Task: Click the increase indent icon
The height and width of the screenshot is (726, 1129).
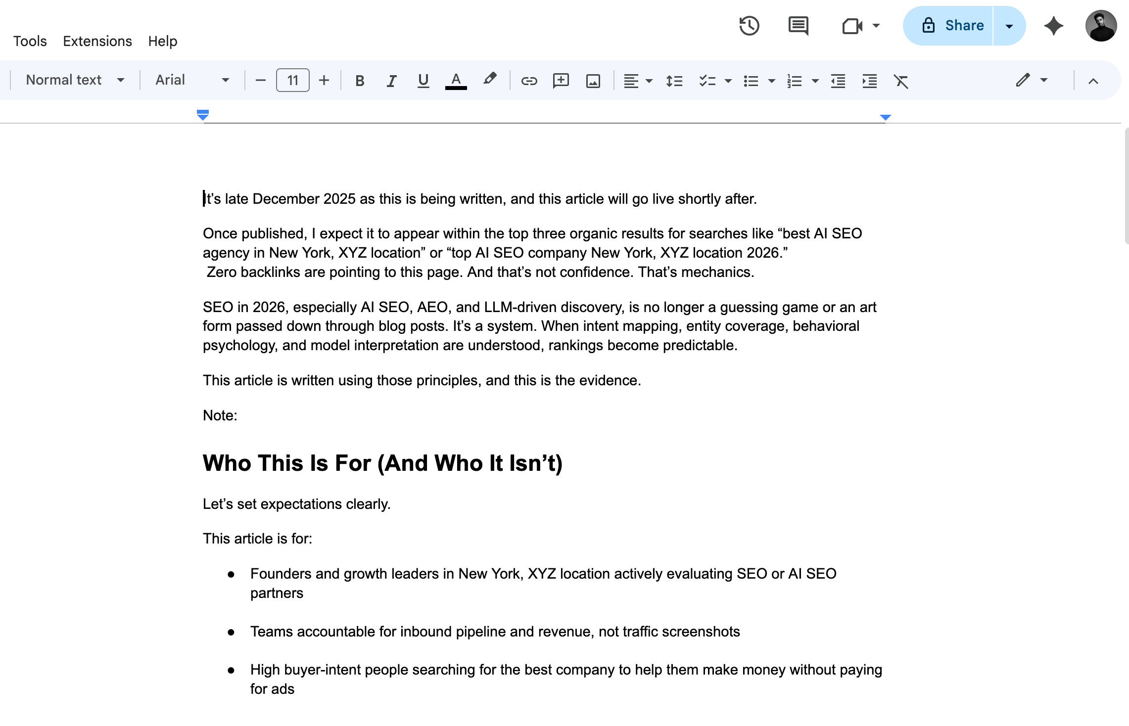Action: [869, 81]
